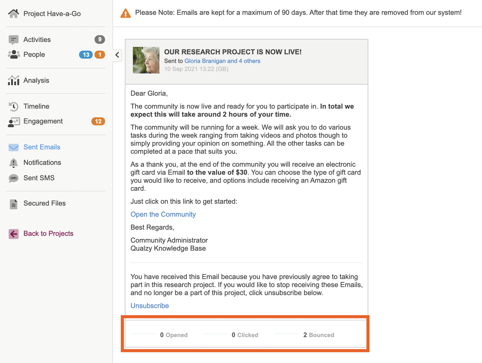Open the Secured Files menu item
The height and width of the screenshot is (363, 482).
(x=44, y=203)
